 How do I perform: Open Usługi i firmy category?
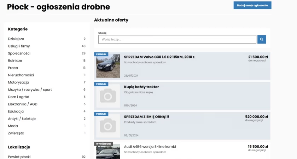tap(19, 46)
